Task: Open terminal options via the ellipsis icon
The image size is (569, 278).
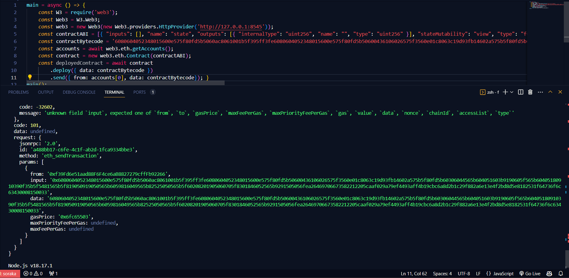Action: coord(540,92)
